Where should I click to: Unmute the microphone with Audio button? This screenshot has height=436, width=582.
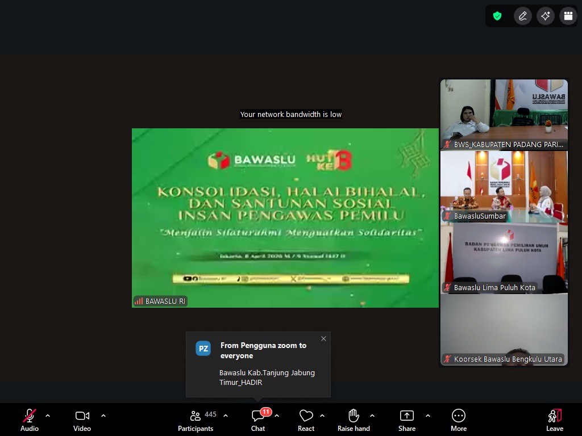pyautogui.click(x=30, y=420)
